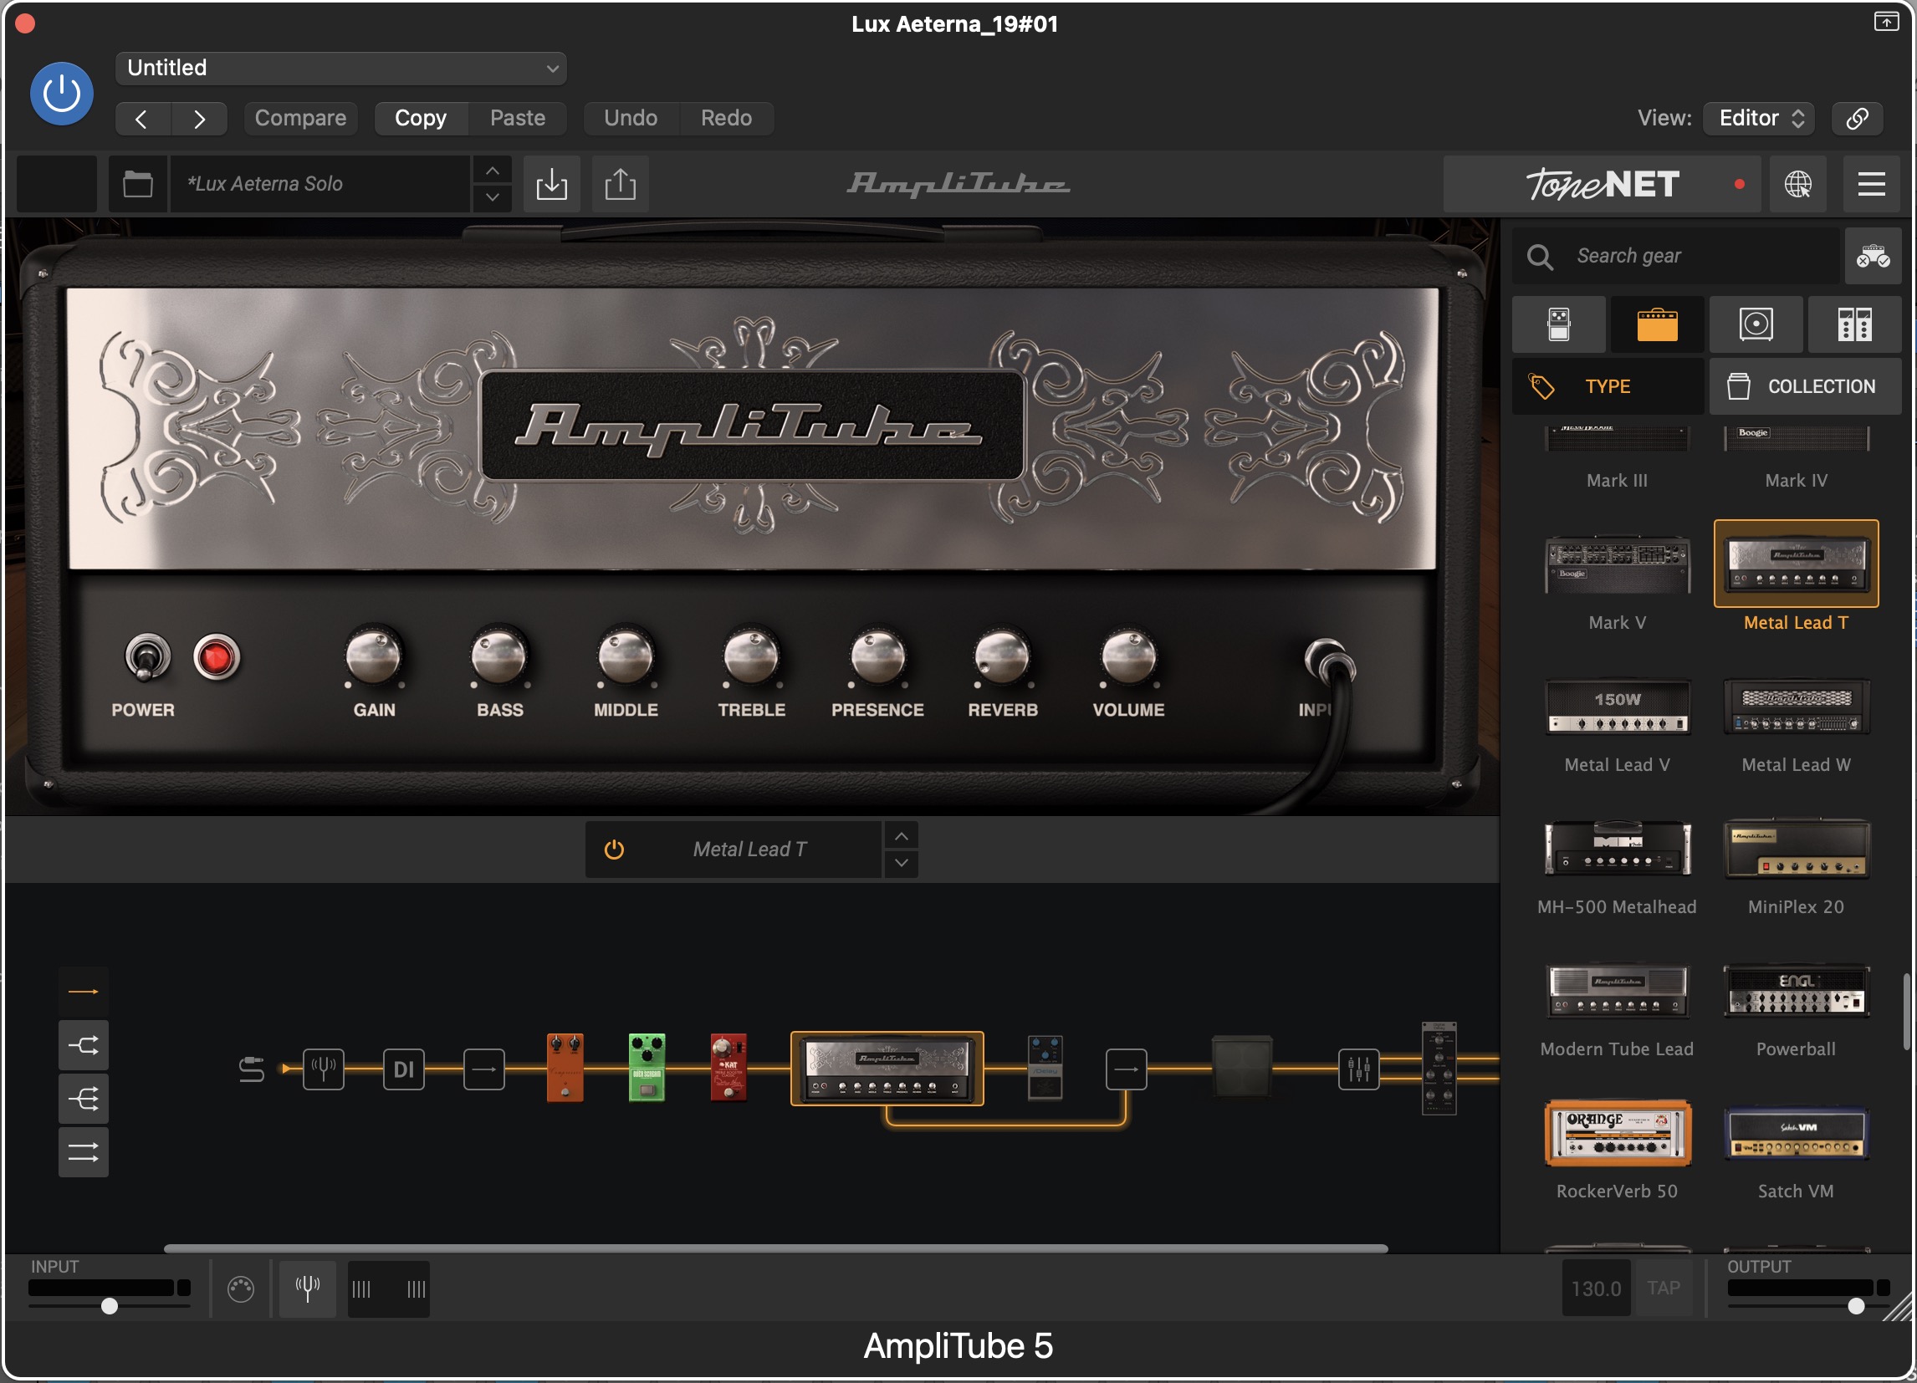Step to previous preset with up chevron
This screenshot has height=1383, width=1917.
(x=492, y=171)
